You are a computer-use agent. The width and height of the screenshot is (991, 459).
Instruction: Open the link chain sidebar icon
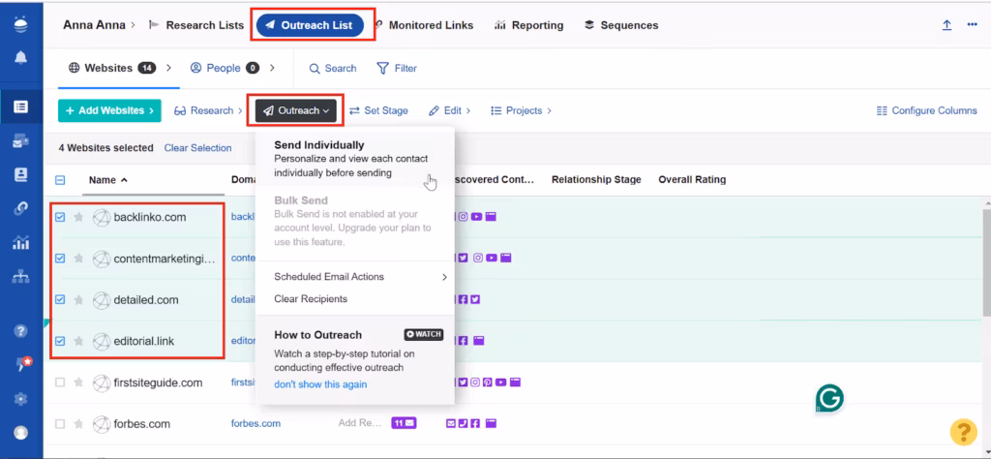(x=21, y=208)
